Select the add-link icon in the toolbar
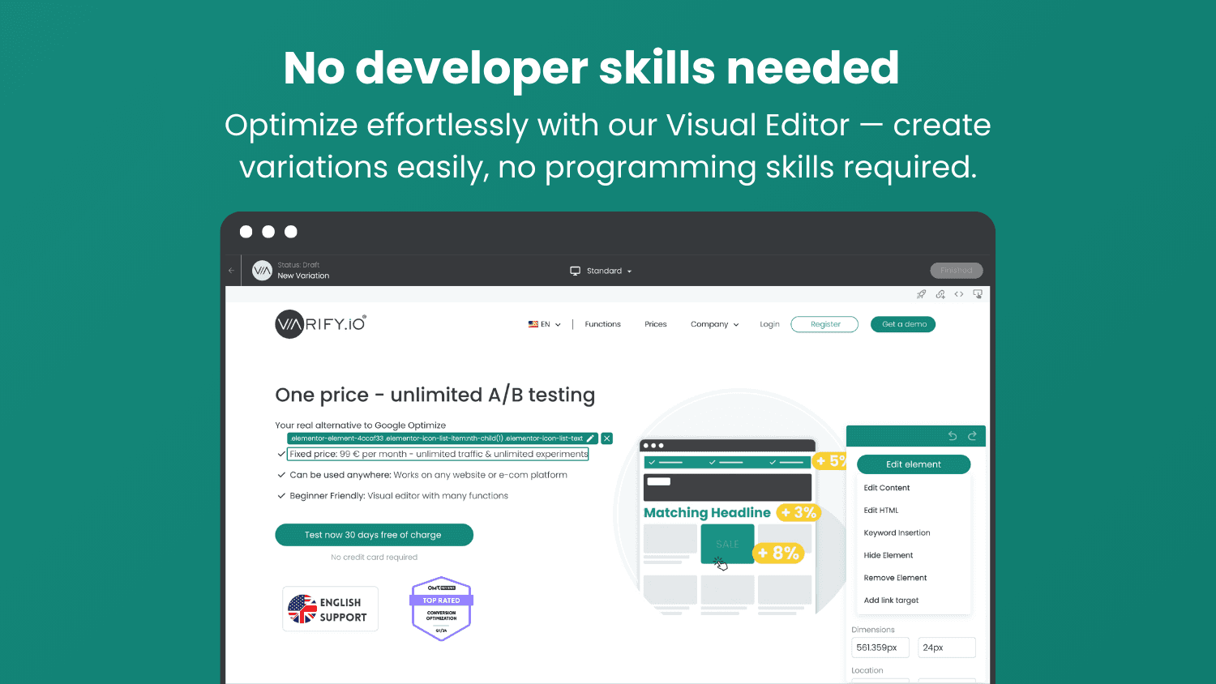This screenshot has height=684, width=1216. pos(940,294)
